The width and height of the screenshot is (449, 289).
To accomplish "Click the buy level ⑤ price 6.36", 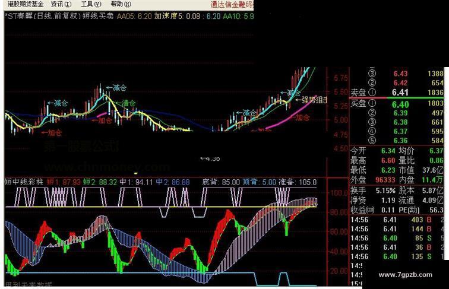I will [x=400, y=141].
